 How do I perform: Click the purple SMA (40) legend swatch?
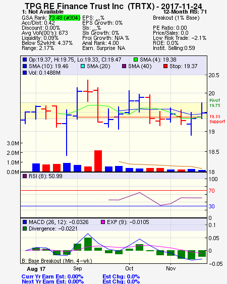124,66
